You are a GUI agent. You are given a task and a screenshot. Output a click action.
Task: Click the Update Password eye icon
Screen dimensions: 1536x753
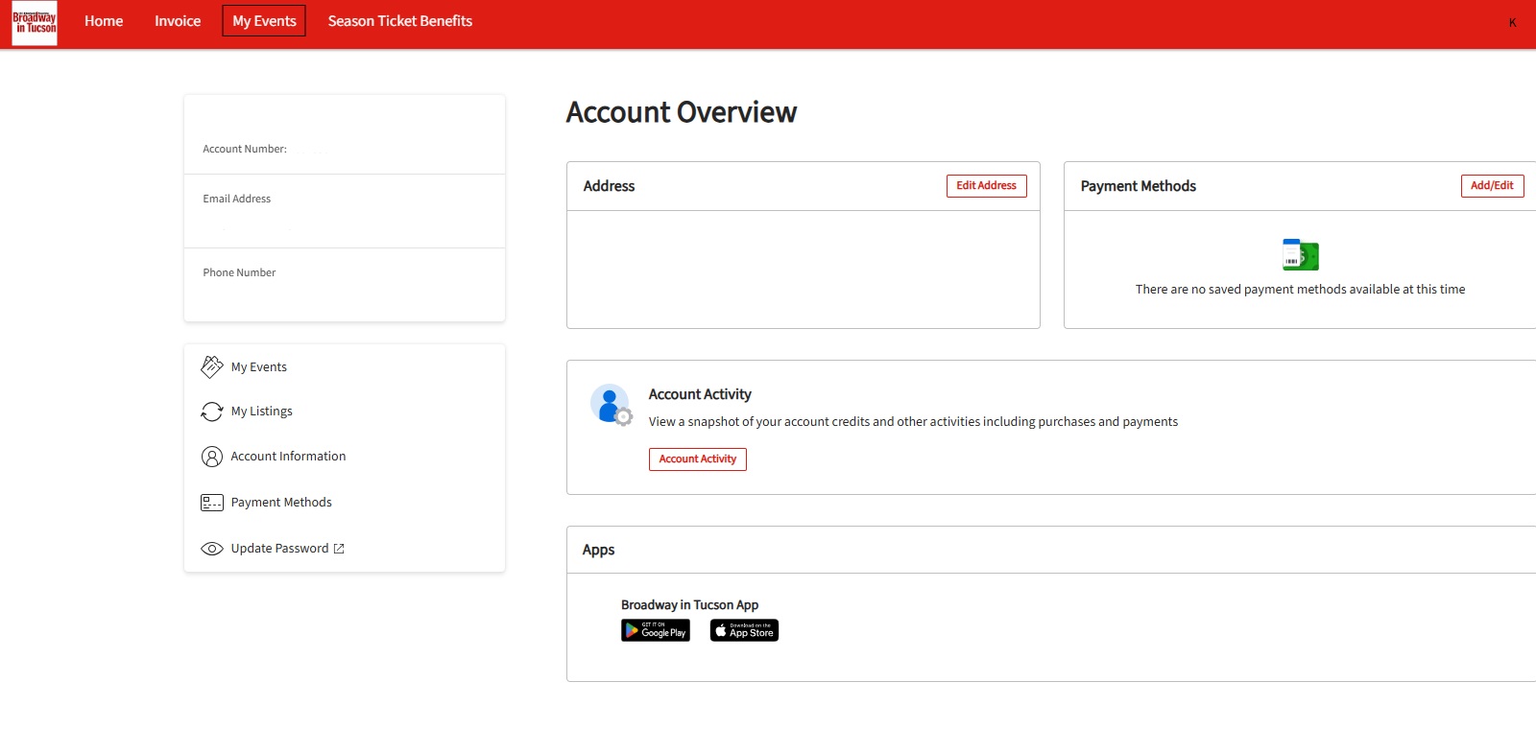[x=211, y=549]
